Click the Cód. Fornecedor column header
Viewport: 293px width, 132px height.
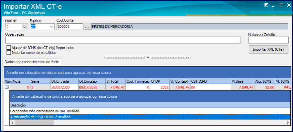coord(138,81)
